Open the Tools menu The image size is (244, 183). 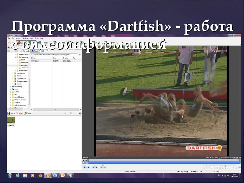[37, 38]
